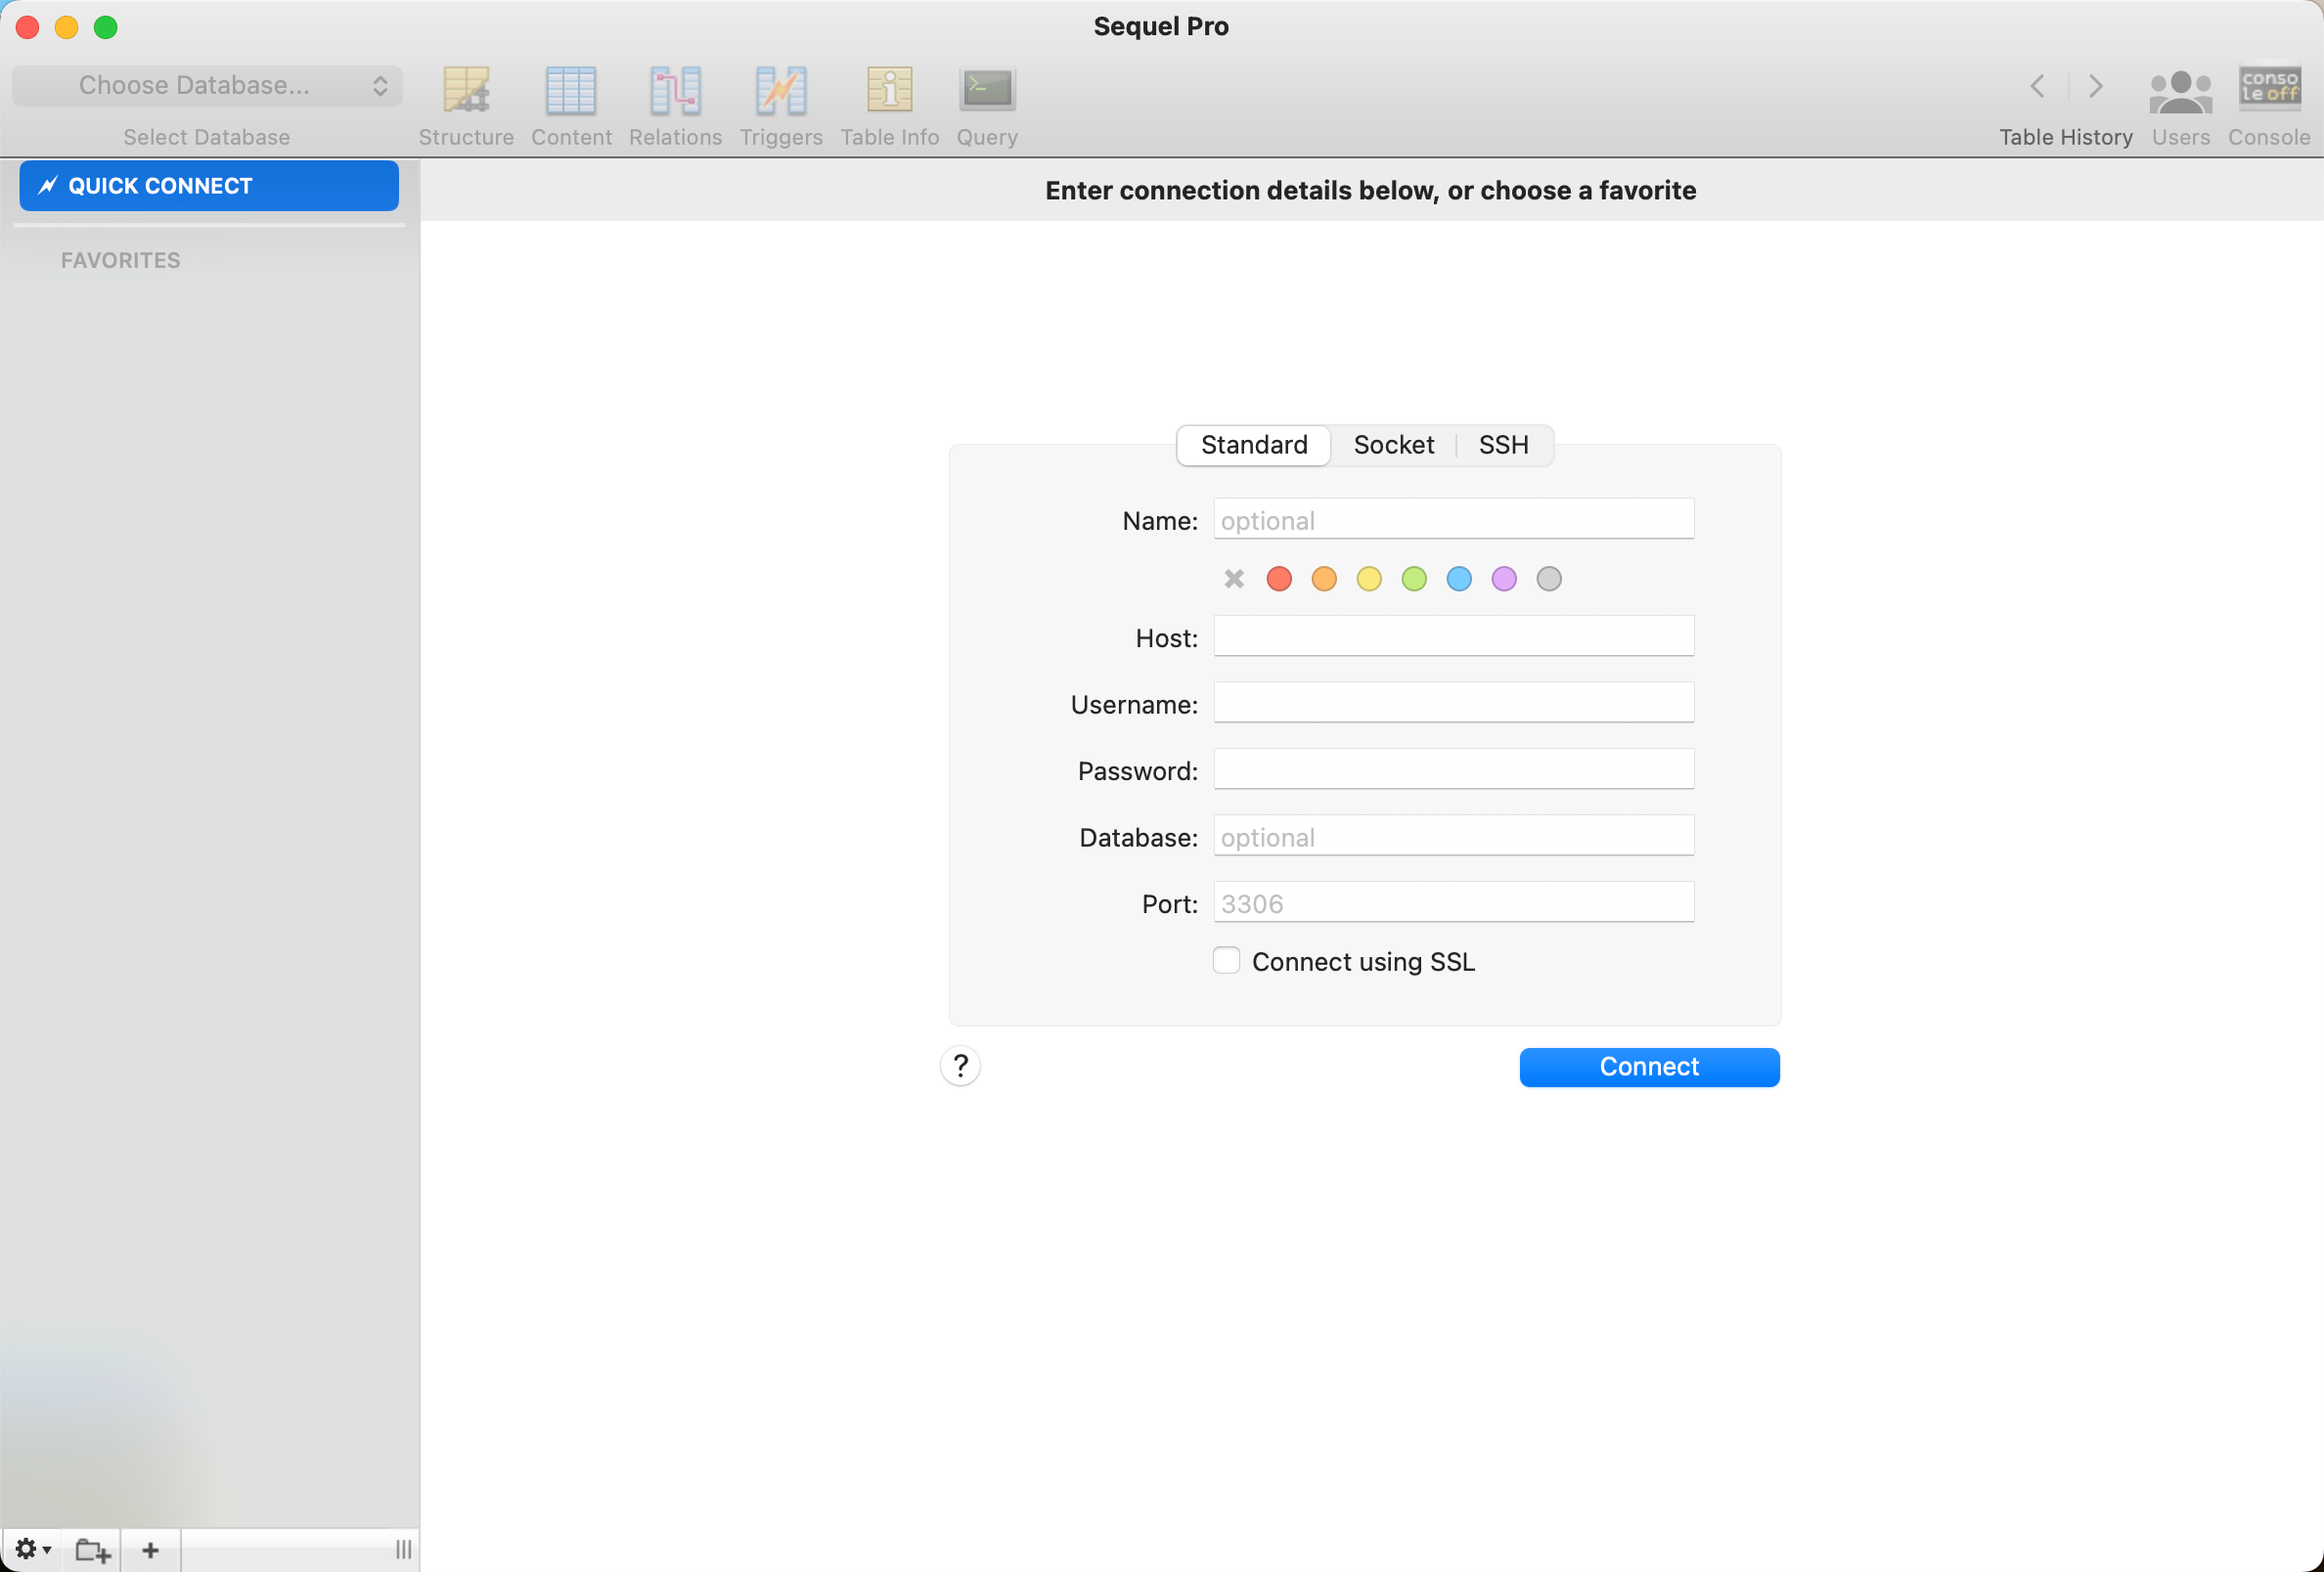This screenshot has height=1572, width=2324.
Task: Expand the Favorites sidebar section
Action: [119, 260]
